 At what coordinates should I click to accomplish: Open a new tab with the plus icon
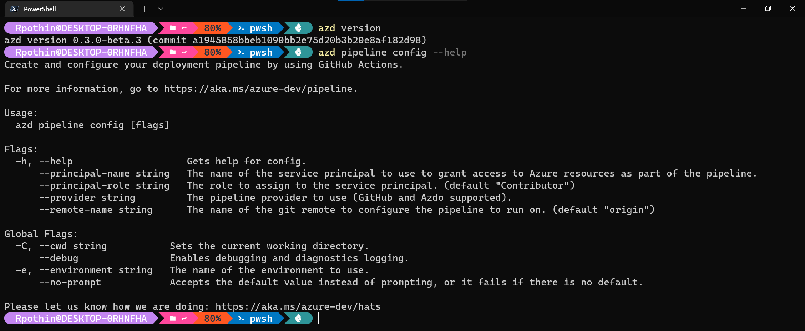(x=144, y=9)
